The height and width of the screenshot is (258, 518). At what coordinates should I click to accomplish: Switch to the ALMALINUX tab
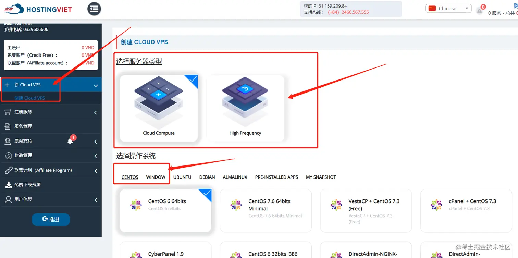click(235, 177)
